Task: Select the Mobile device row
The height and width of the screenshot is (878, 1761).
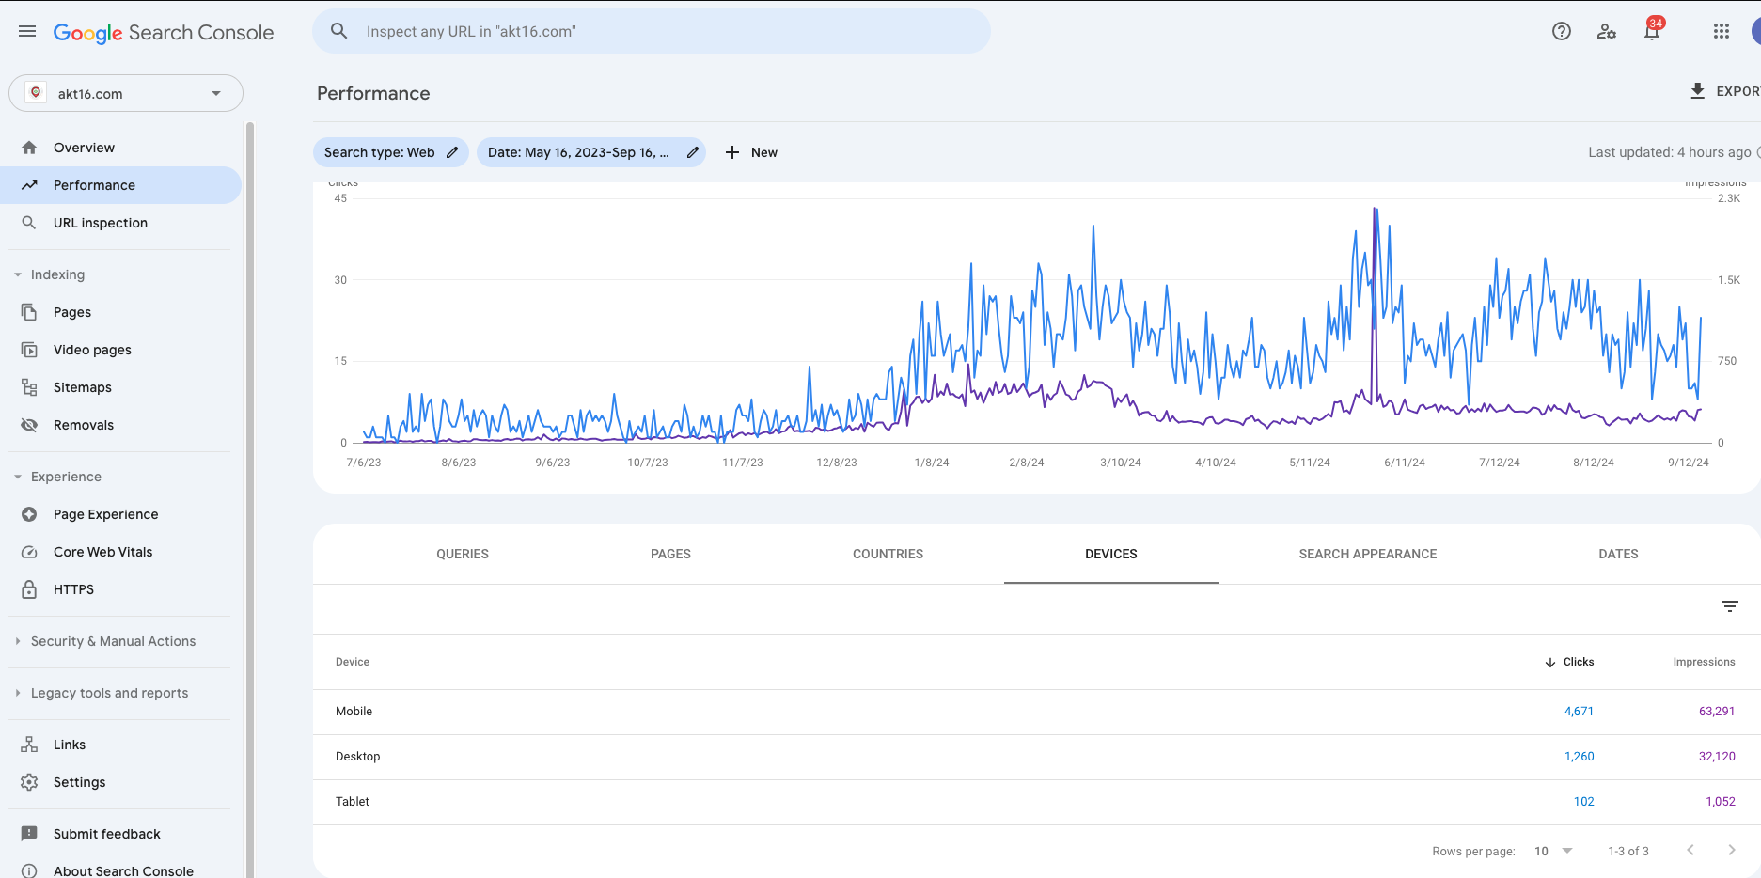Action: coord(1037,712)
